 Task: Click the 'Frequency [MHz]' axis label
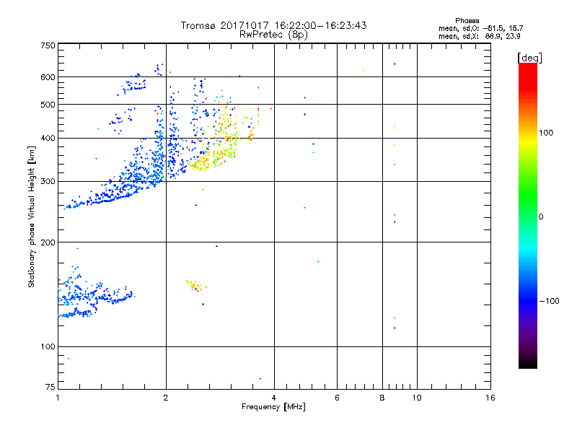(x=273, y=407)
